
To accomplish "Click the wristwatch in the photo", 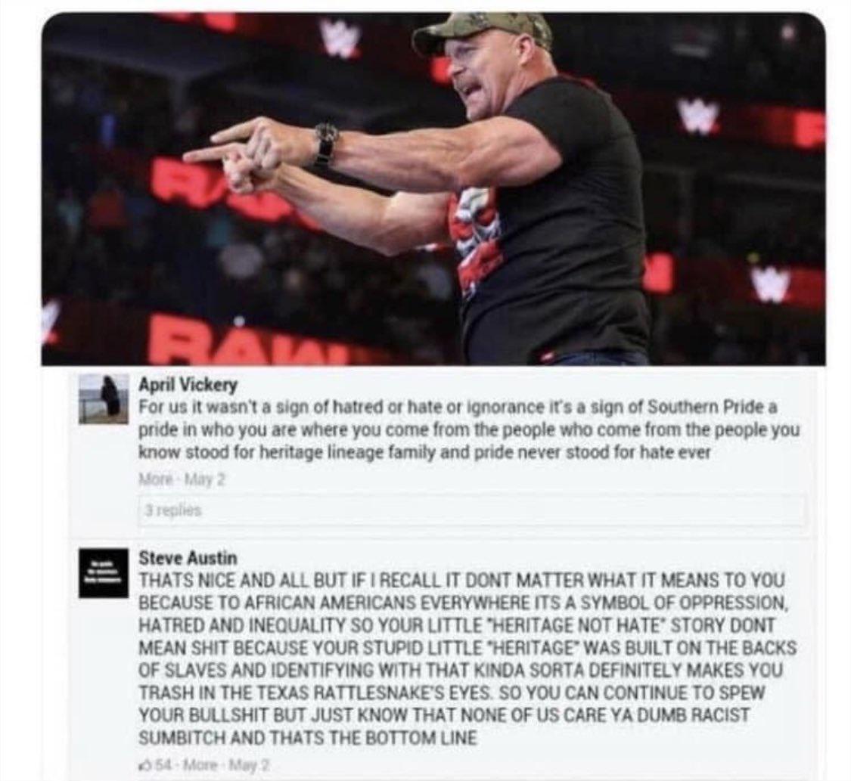I will [326, 145].
